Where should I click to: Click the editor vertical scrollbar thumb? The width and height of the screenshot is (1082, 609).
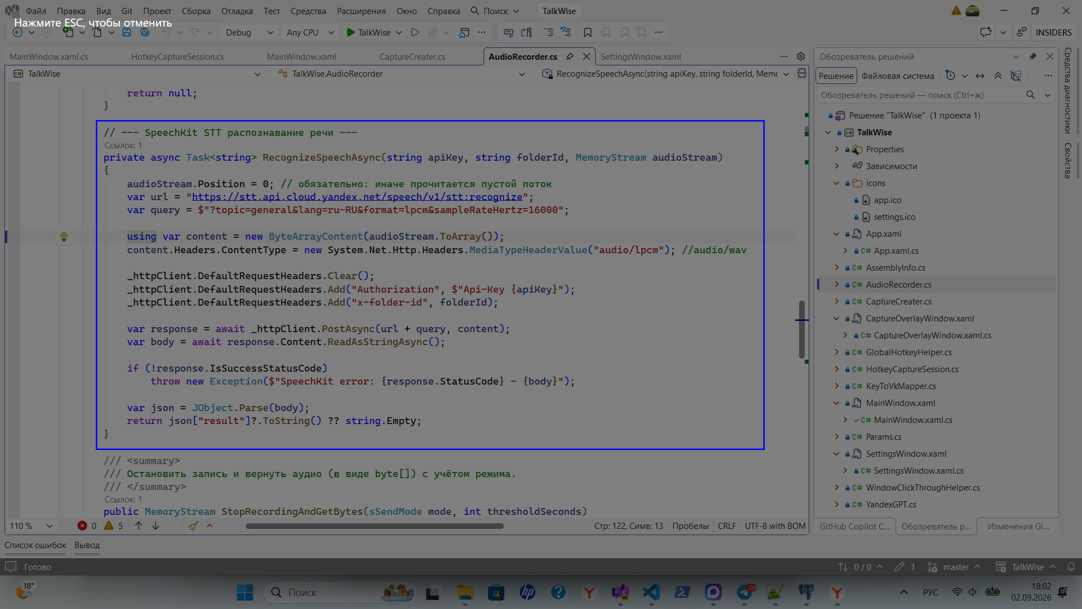[x=801, y=329]
